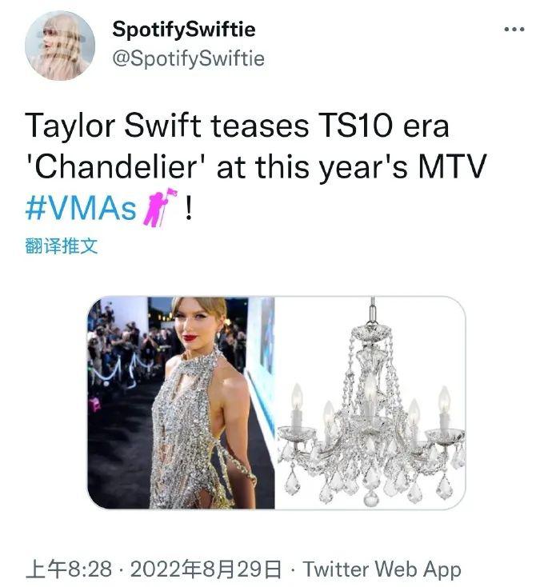Click the 'TS10' text in the tweet
The height and width of the screenshot is (587, 552).
coord(356,125)
